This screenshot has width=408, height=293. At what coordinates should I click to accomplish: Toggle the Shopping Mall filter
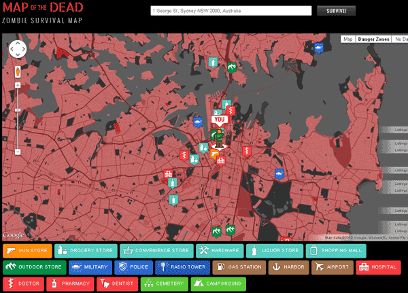coord(336,251)
